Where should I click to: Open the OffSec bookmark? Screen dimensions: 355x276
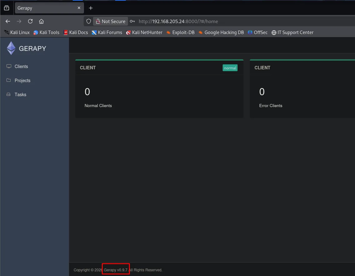pyautogui.click(x=258, y=32)
